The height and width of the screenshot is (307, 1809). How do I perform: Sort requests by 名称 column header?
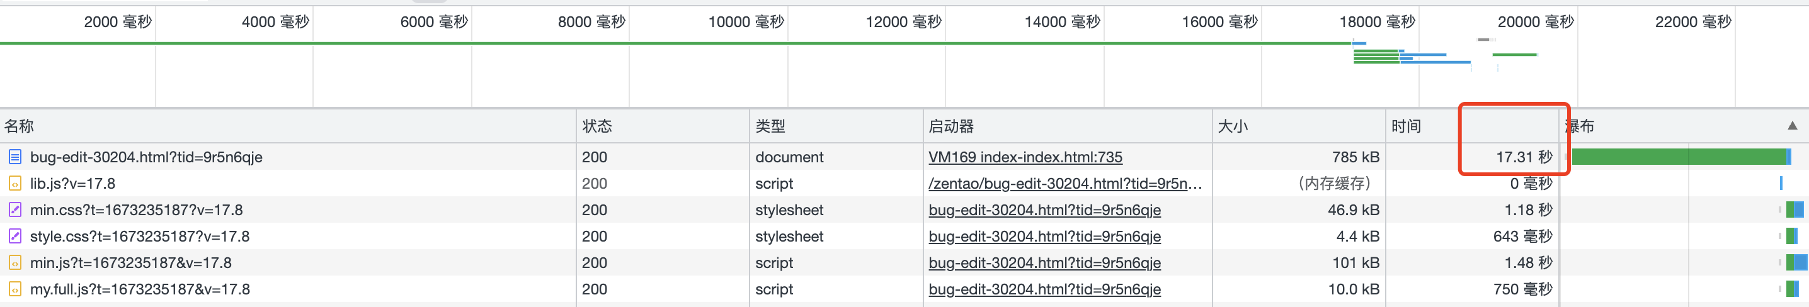20,126
